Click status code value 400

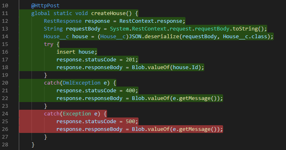click(x=130, y=91)
